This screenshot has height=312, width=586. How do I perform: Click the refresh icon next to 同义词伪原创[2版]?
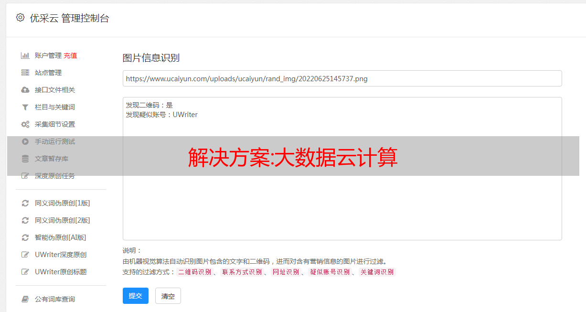[25, 220]
